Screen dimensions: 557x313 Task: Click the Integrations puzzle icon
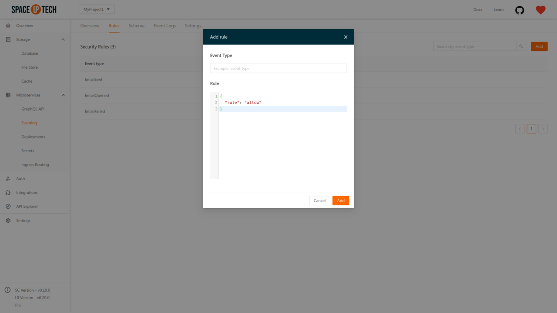click(x=8, y=193)
